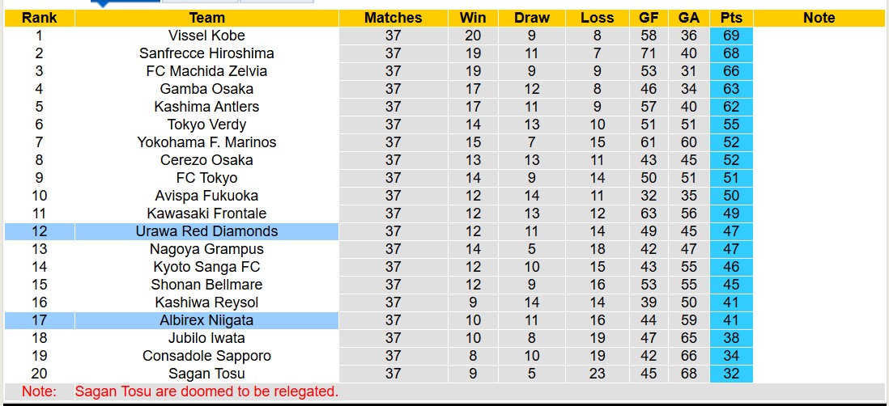
Task: Click Vissel Kobe's 69 points cell
Action: pos(731,36)
